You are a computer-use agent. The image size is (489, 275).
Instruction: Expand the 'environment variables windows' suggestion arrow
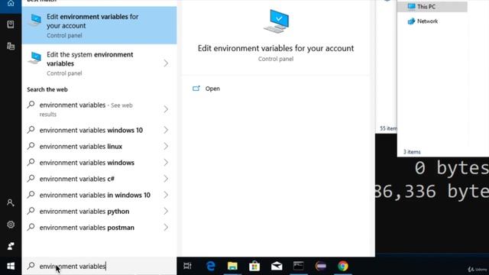pyautogui.click(x=166, y=163)
